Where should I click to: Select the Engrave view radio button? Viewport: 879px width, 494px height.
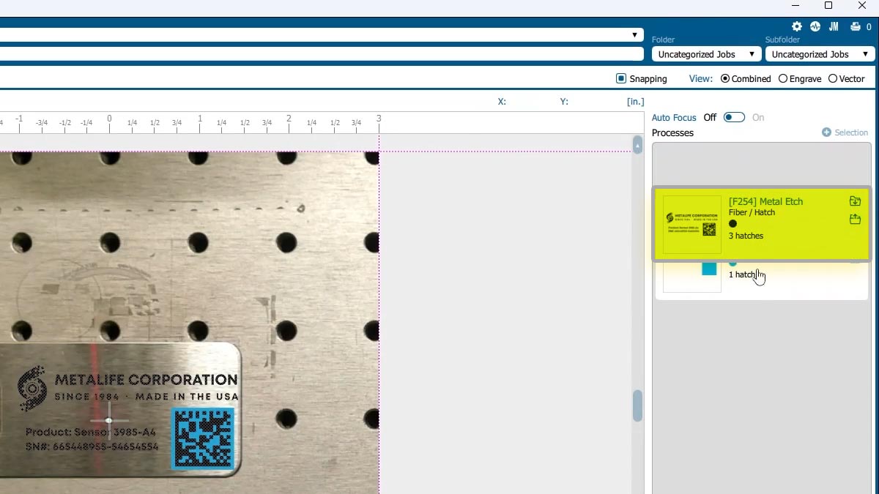783,78
